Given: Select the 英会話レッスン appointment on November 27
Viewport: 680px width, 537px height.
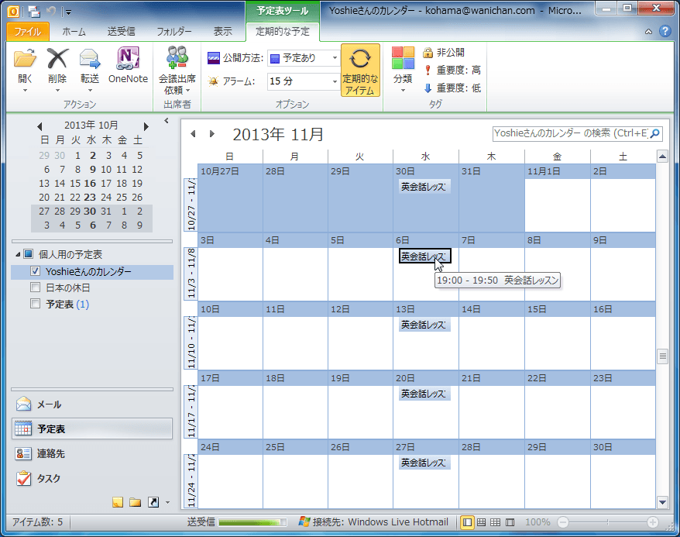Looking at the screenshot, I should [424, 463].
